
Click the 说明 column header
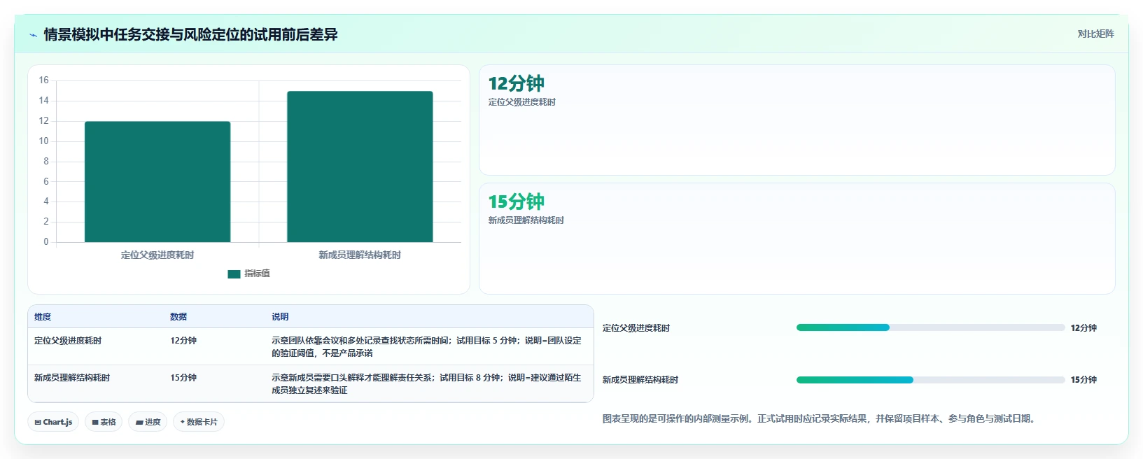coord(280,317)
